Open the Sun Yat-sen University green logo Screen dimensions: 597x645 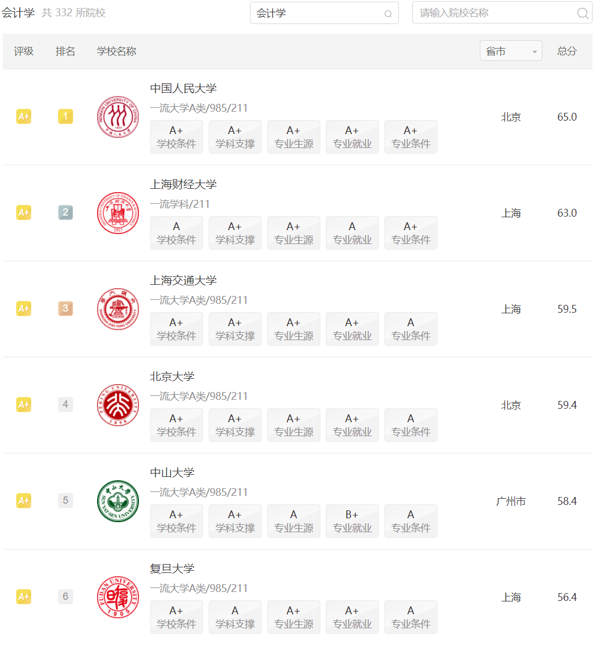(118, 501)
